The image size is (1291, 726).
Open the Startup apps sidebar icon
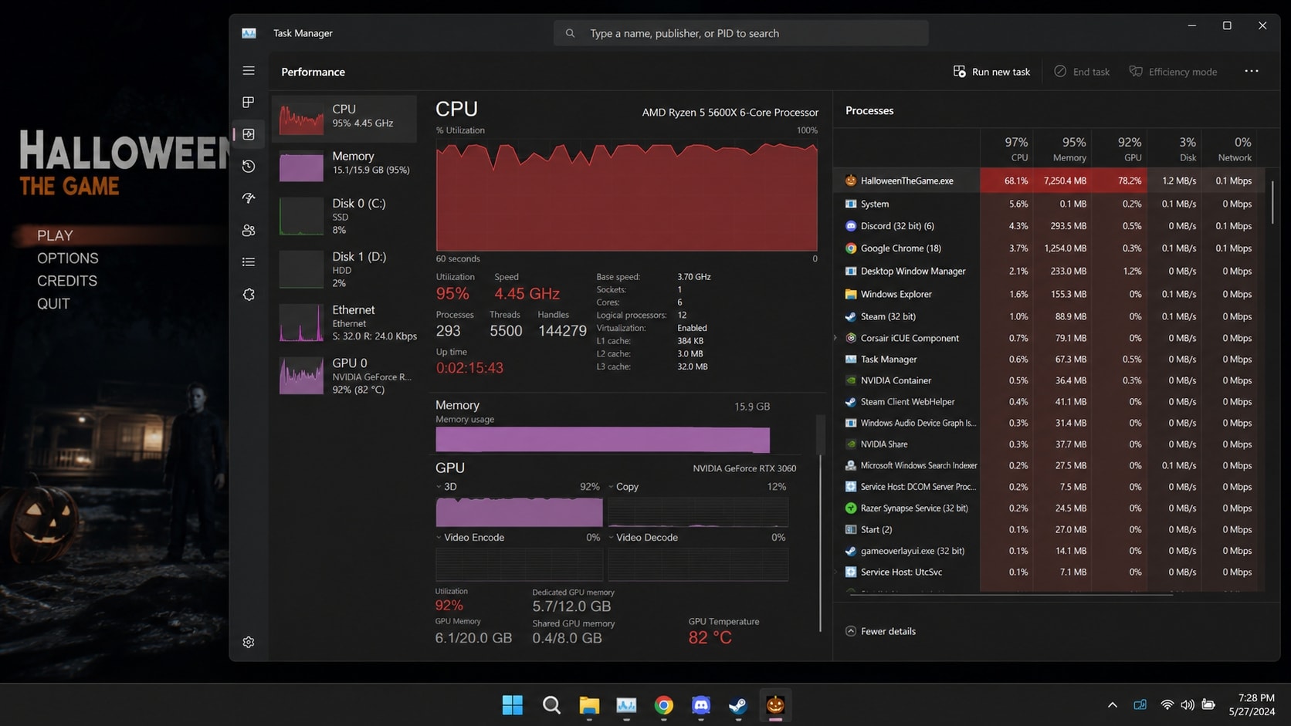249,198
